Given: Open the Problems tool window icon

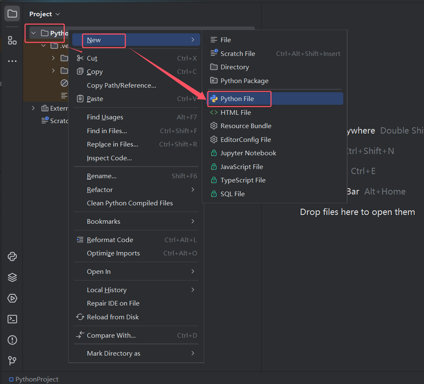Looking at the screenshot, I should [x=12, y=340].
